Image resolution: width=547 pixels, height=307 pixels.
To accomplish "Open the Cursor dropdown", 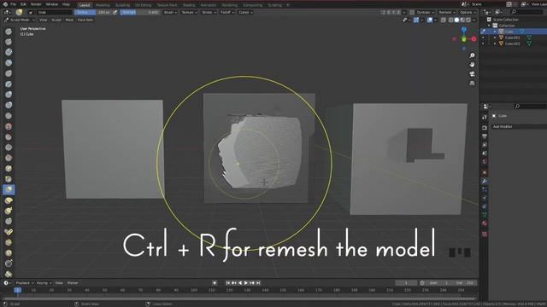I will 245,12.
